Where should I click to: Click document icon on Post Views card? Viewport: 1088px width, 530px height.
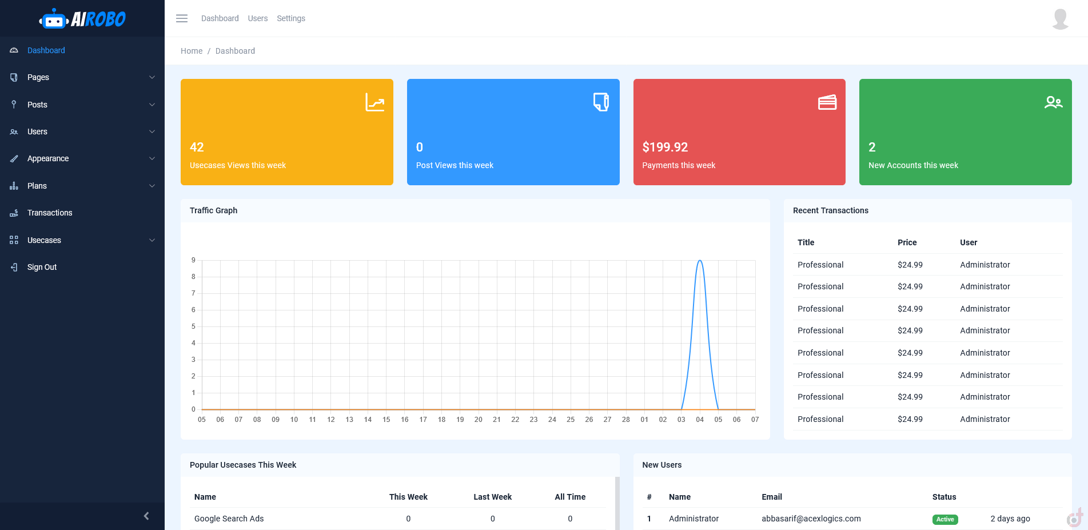[600, 102]
